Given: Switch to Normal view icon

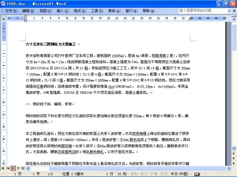Looking at the screenshot, I should tap(3, 168).
